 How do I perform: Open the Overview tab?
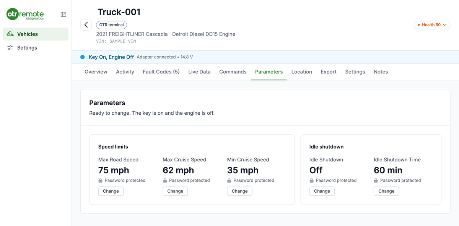point(96,72)
